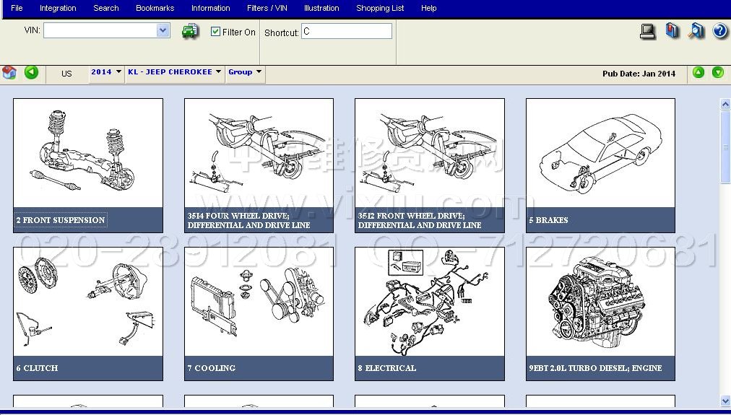This screenshot has height=415, width=731.
Task: Expand the VIN dropdown list
Action: pos(163,30)
